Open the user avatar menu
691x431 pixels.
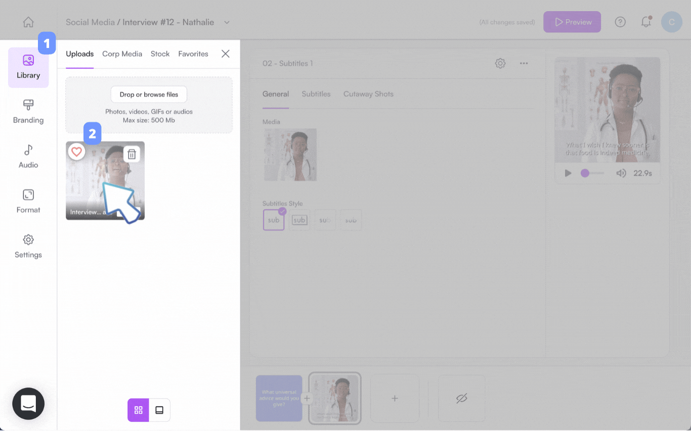click(x=672, y=22)
